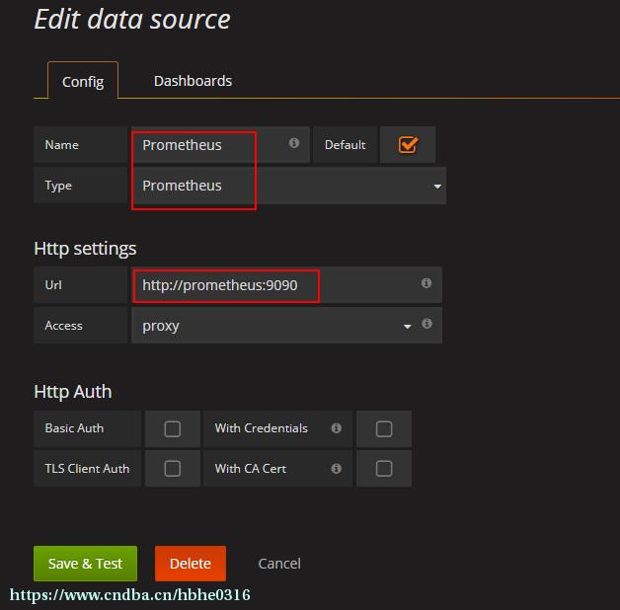Click the info icon beside Name field
Screen dimensions: 620x610
(x=293, y=143)
